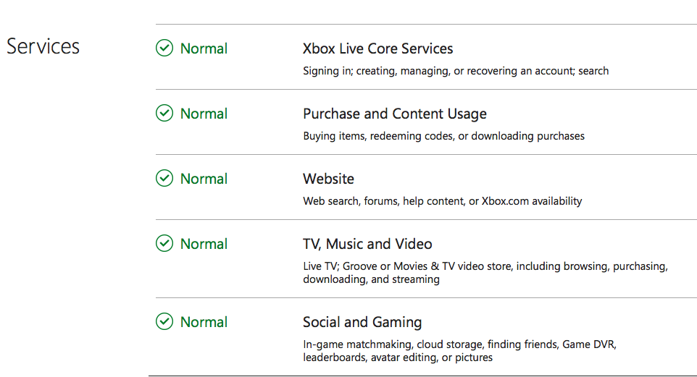This screenshot has height=377, width=697.
Task: Open the Purchase and Content Usage heading
Action: click(x=395, y=114)
